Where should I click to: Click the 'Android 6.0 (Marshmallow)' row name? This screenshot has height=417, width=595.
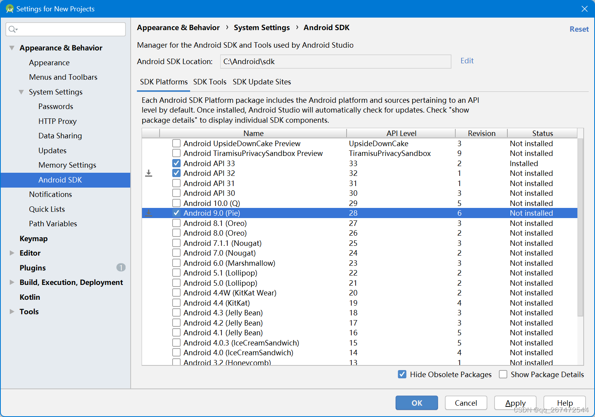(229, 263)
